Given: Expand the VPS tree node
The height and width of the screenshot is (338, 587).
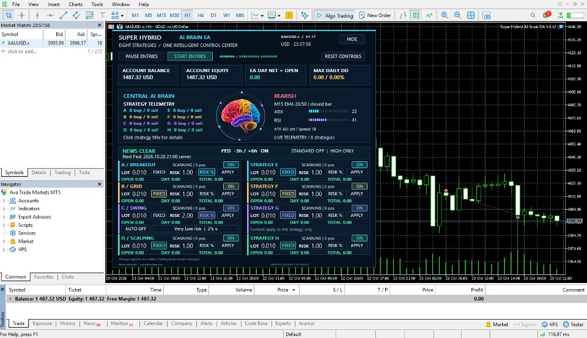Looking at the screenshot, I should coord(4,249).
